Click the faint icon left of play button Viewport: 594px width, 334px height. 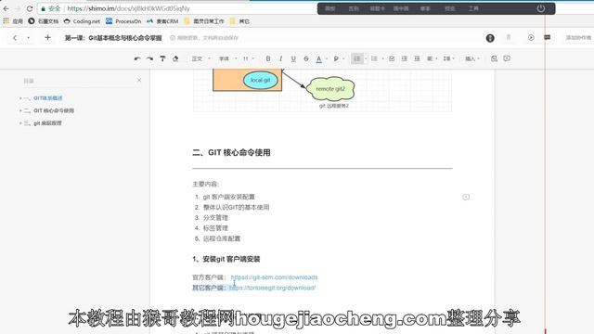[x=509, y=37]
